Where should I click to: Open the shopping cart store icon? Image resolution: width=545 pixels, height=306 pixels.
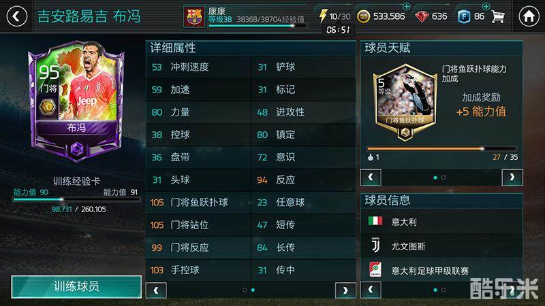498,16
